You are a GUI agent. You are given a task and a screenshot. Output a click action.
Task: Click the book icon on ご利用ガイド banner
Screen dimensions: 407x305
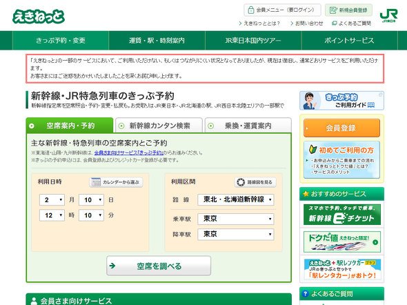[x=371, y=105]
